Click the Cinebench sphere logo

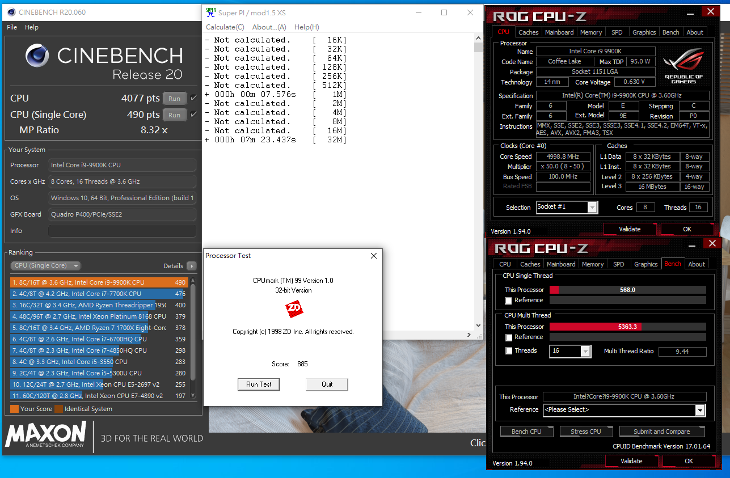pos(37,55)
